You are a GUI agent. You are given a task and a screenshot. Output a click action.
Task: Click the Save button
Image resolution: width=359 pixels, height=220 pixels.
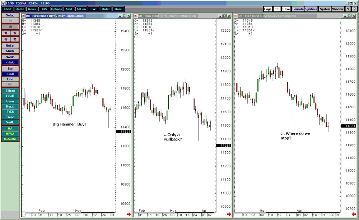click(x=286, y=9)
